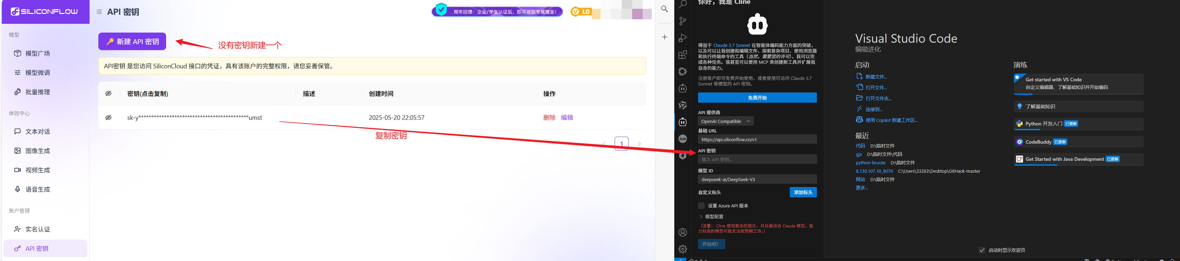Click the 开始吧! button
Image resolution: width=1180 pixels, height=261 pixels.
click(x=712, y=244)
